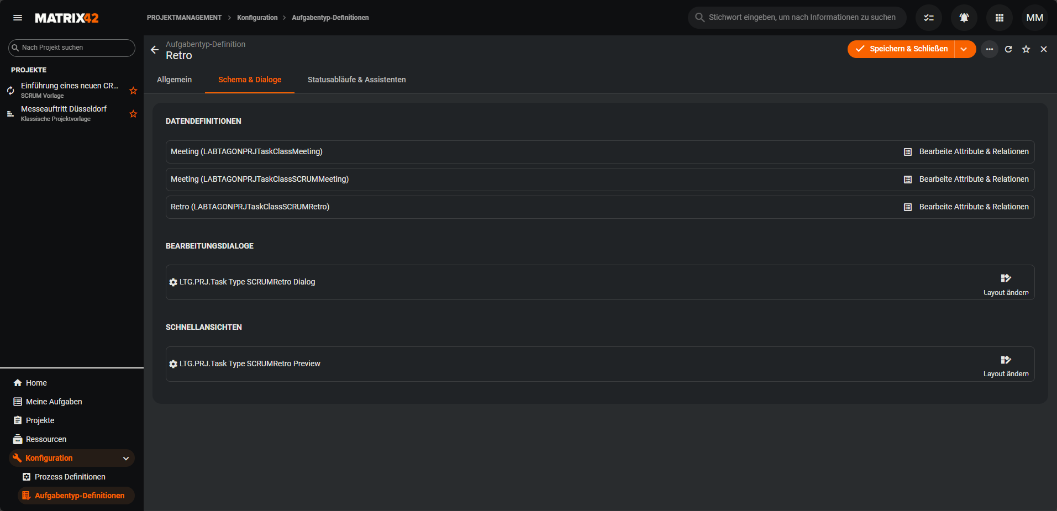The width and height of the screenshot is (1057, 511).
Task: Open the apps grid launcher
Action: point(999,18)
